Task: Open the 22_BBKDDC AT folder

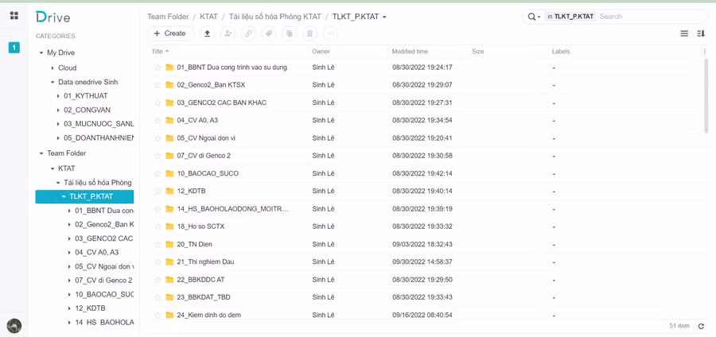Action: [200, 280]
